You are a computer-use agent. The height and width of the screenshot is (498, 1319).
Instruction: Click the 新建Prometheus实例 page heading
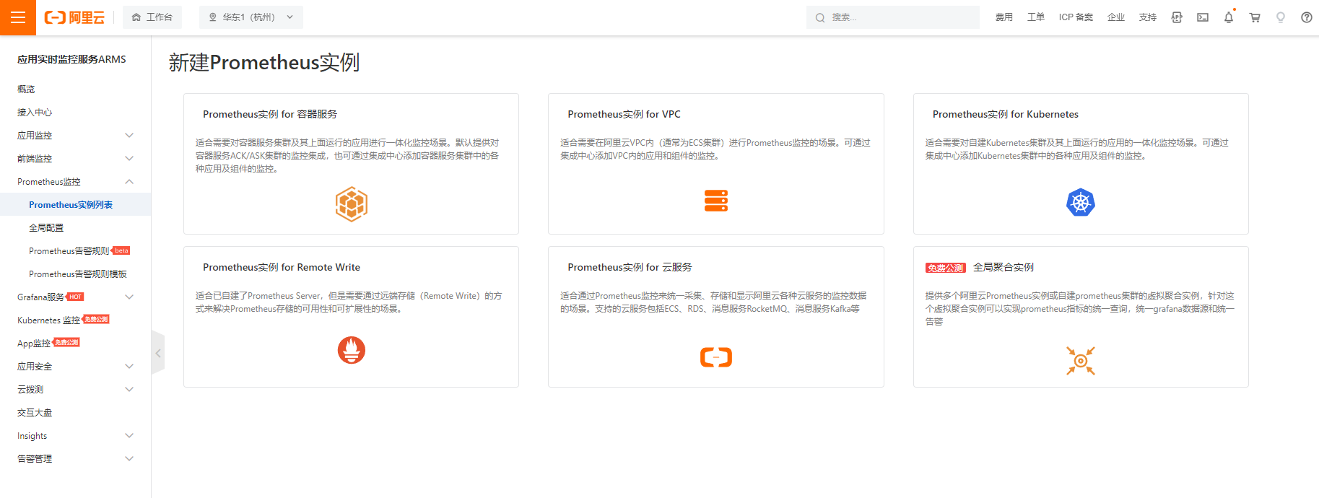[x=264, y=63]
